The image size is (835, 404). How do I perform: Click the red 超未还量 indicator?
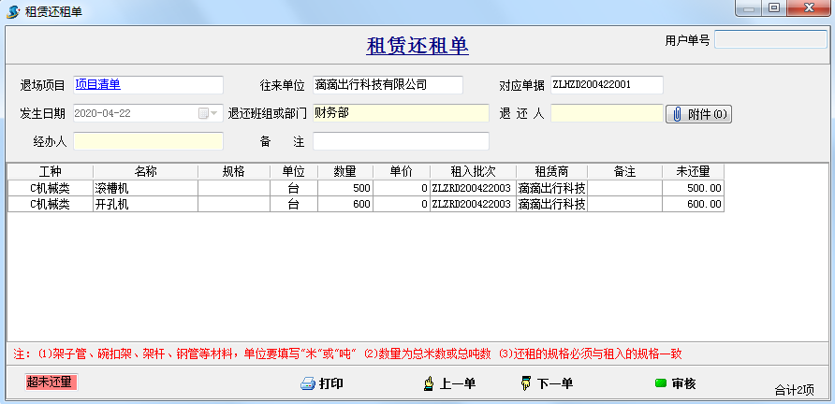pos(51,382)
